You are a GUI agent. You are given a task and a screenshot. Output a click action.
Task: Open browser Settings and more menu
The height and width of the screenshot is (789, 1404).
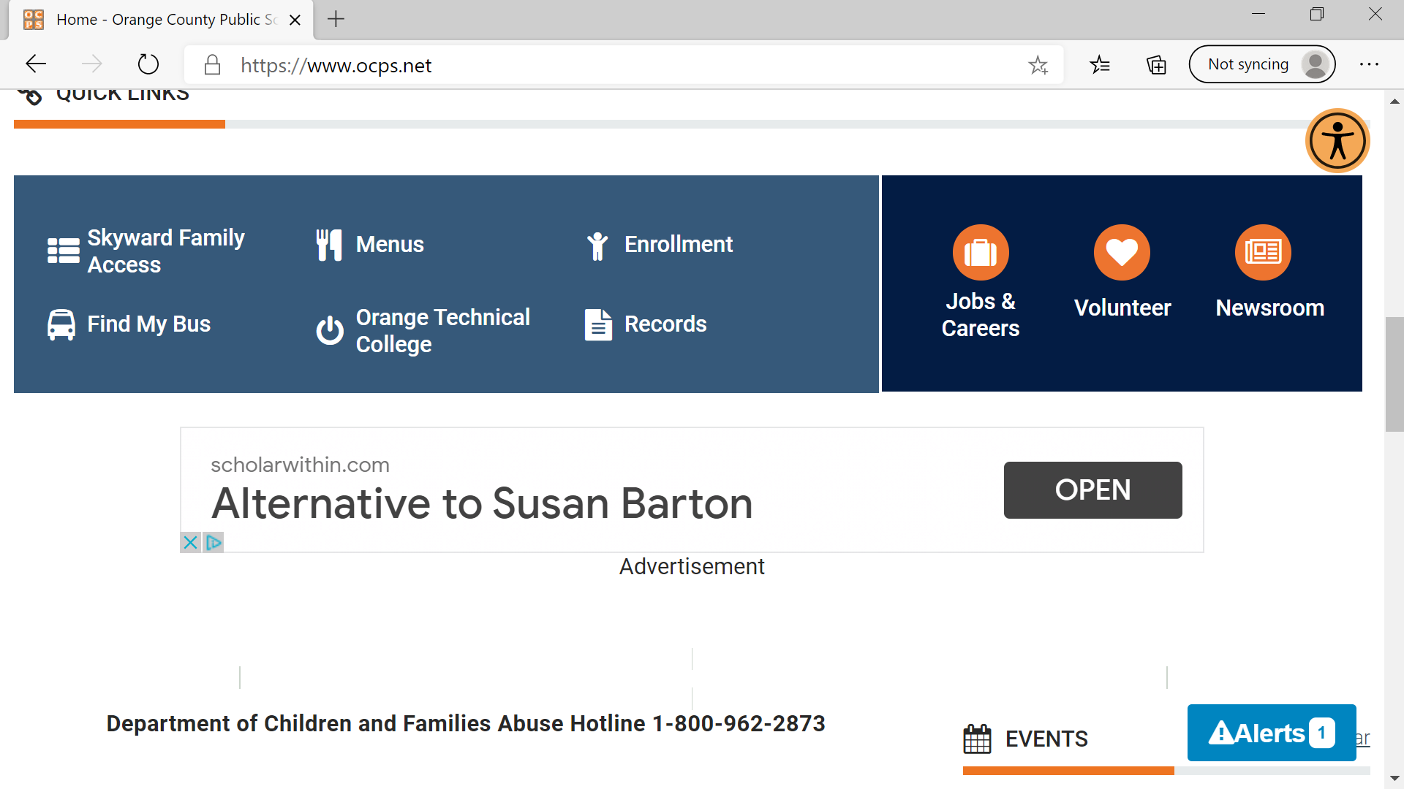click(x=1369, y=64)
